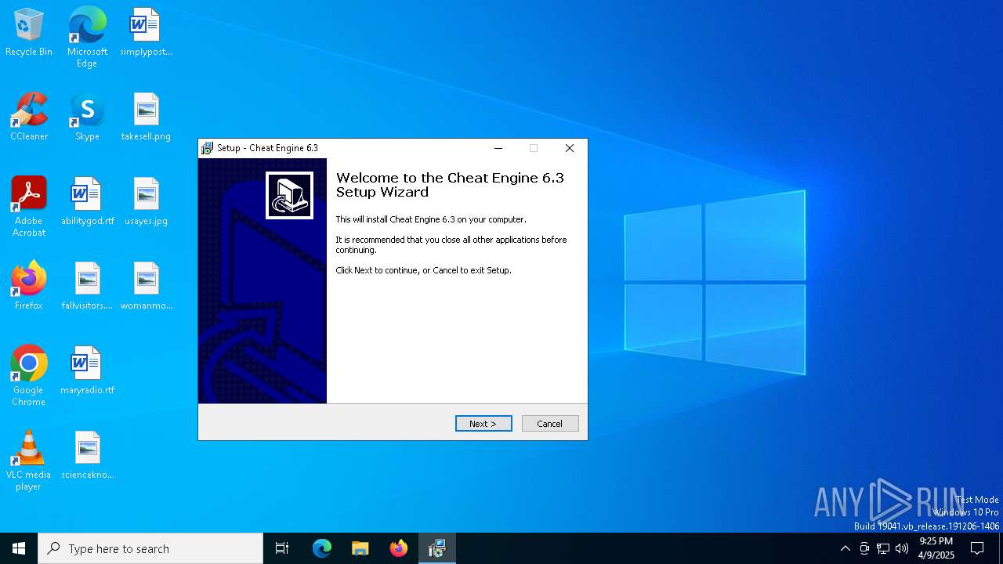The height and width of the screenshot is (564, 1003).
Task: Select usayes.jpg image file
Action: [x=146, y=201]
